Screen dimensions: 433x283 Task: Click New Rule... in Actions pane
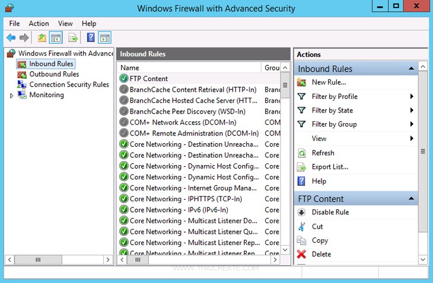coord(329,82)
